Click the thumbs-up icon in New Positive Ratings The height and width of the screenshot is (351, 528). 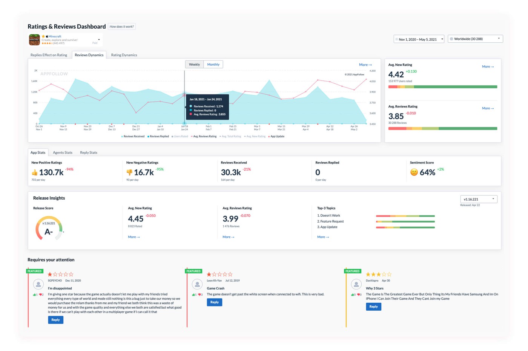[35, 172]
